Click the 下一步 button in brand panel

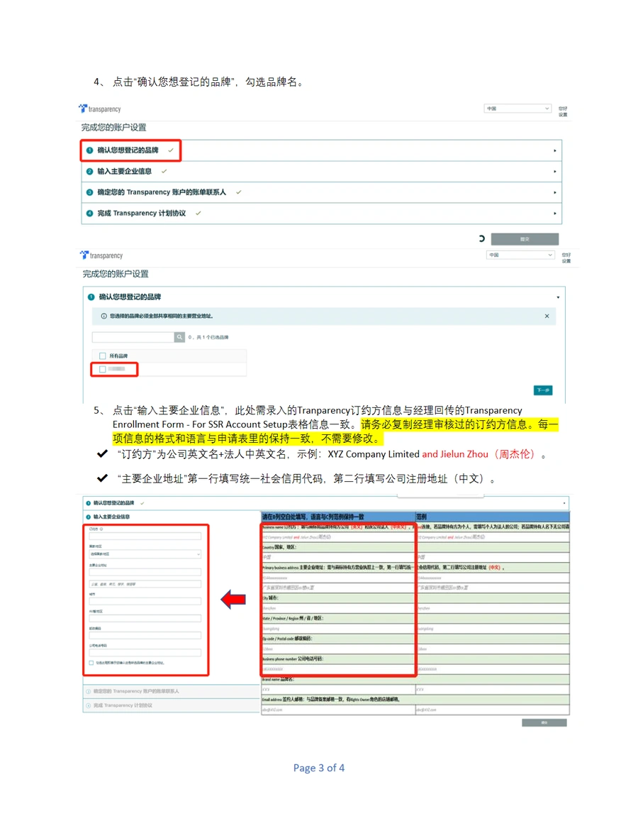point(543,390)
